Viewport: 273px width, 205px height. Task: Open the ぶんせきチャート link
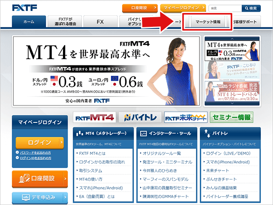point(221,179)
